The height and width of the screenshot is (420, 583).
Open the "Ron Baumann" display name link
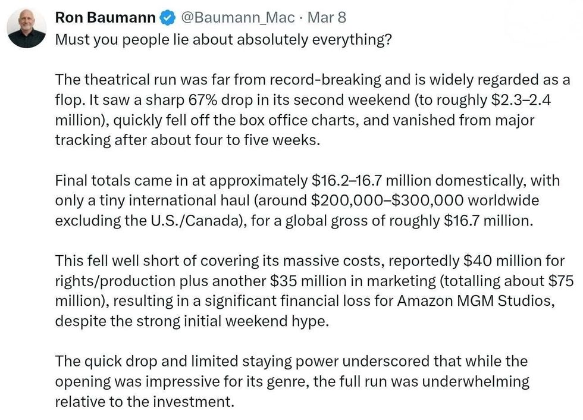coord(105,18)
